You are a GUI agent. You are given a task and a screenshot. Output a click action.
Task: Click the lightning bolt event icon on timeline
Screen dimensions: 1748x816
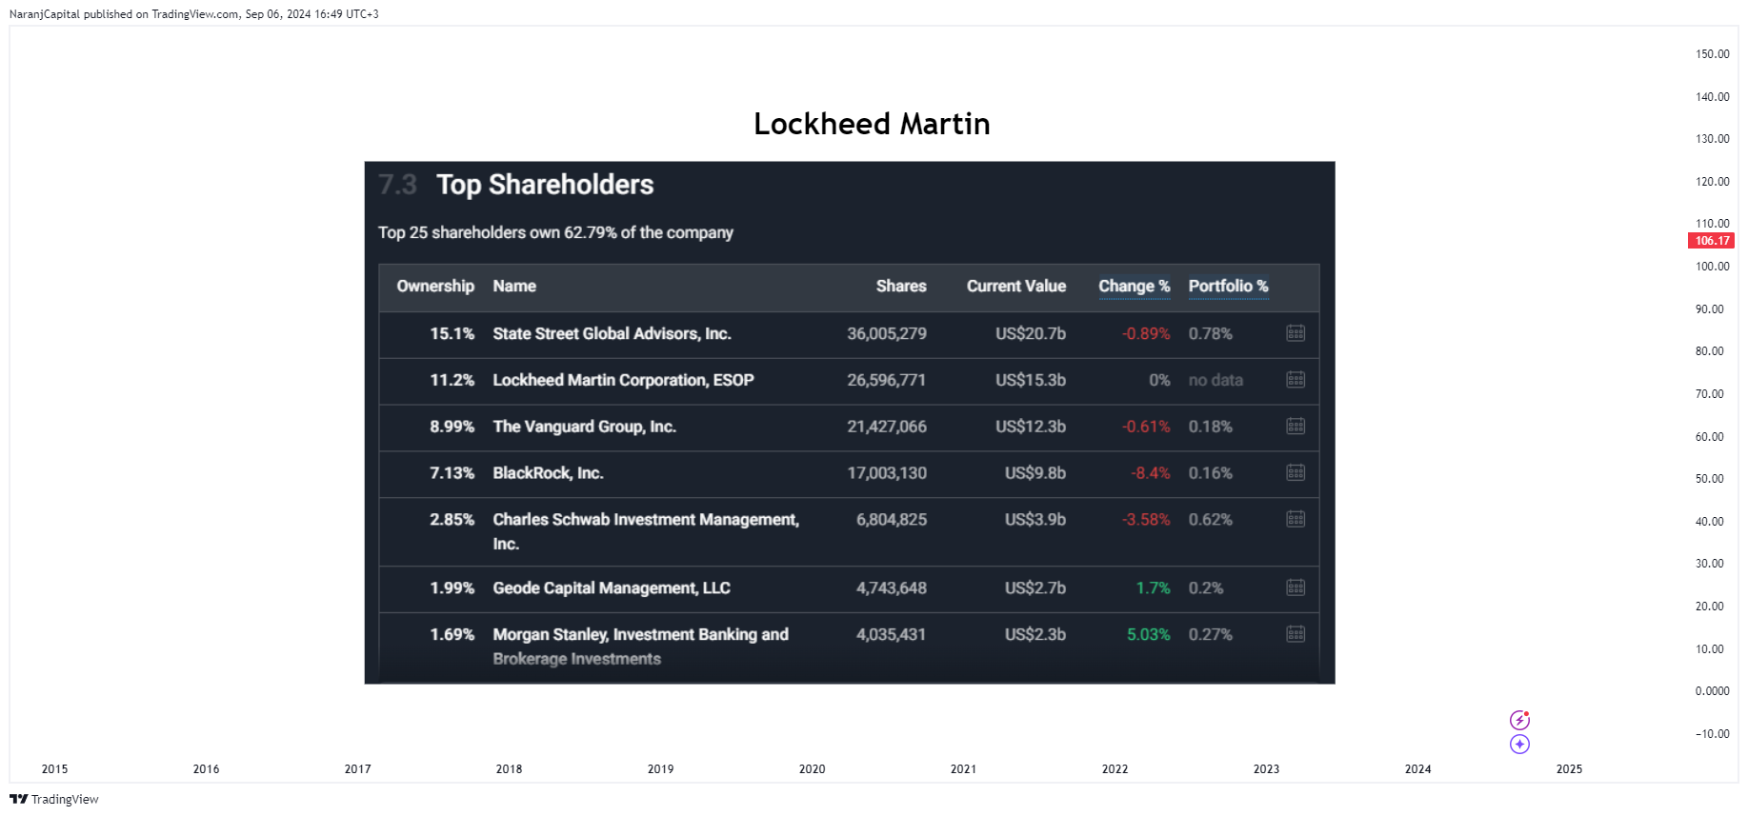point(1519,720)
